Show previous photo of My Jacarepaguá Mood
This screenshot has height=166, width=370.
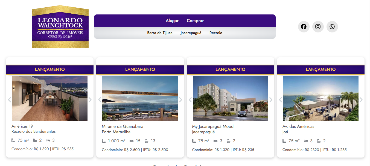click(190, 100)
